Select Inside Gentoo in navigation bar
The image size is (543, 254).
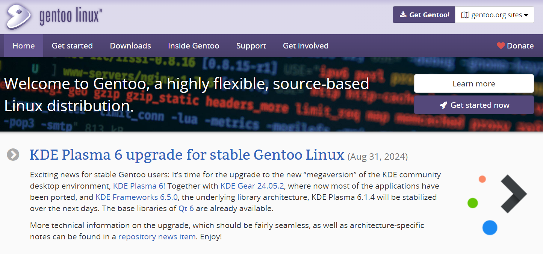tap(194, 46)
